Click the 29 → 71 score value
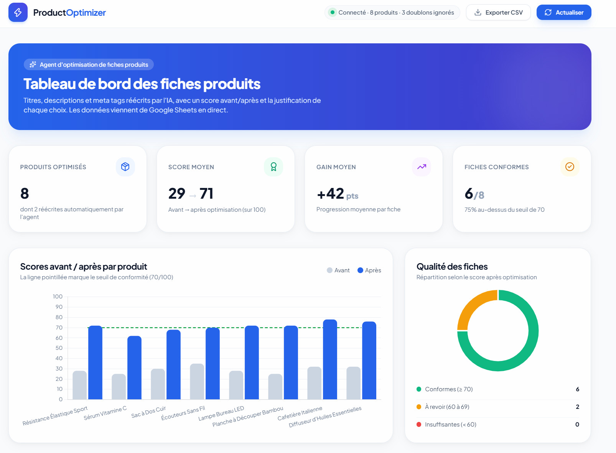Viewport: 616px width, 453px height. 191,194
